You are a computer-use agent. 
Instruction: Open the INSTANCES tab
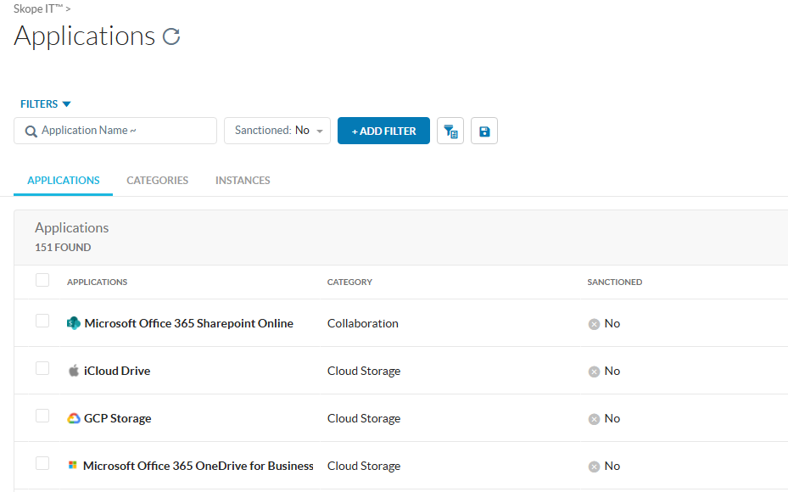[x=243, y=181]
